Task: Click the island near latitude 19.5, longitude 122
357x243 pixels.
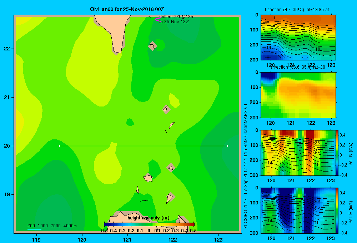Action: (x=171, y=168)
